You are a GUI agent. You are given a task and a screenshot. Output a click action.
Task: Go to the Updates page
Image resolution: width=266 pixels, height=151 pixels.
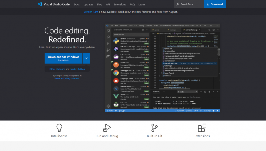[x=88, y=4]
